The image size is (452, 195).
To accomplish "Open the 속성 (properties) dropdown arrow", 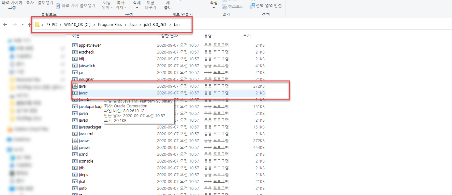I will coord(214,7).
